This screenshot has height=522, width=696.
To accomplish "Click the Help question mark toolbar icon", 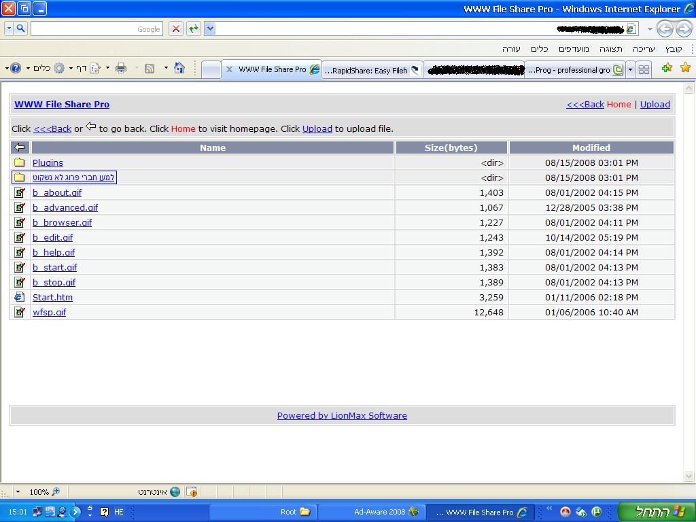I will tap(16, 69).
